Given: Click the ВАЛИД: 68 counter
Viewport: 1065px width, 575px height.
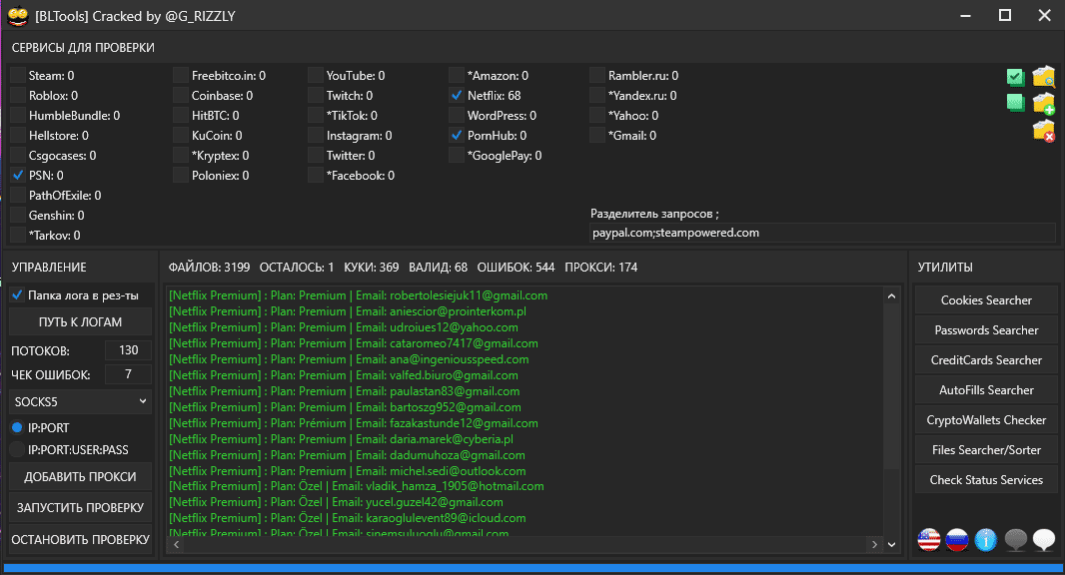Looking at the screenshot, I should (x=439, y=267).
